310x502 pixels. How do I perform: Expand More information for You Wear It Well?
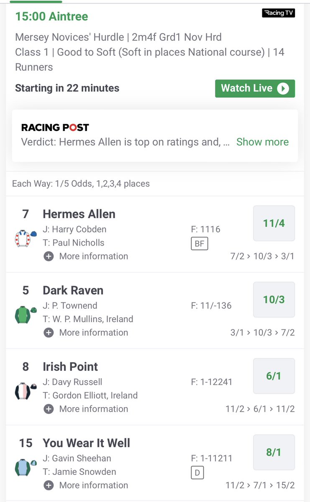(86, 486)
